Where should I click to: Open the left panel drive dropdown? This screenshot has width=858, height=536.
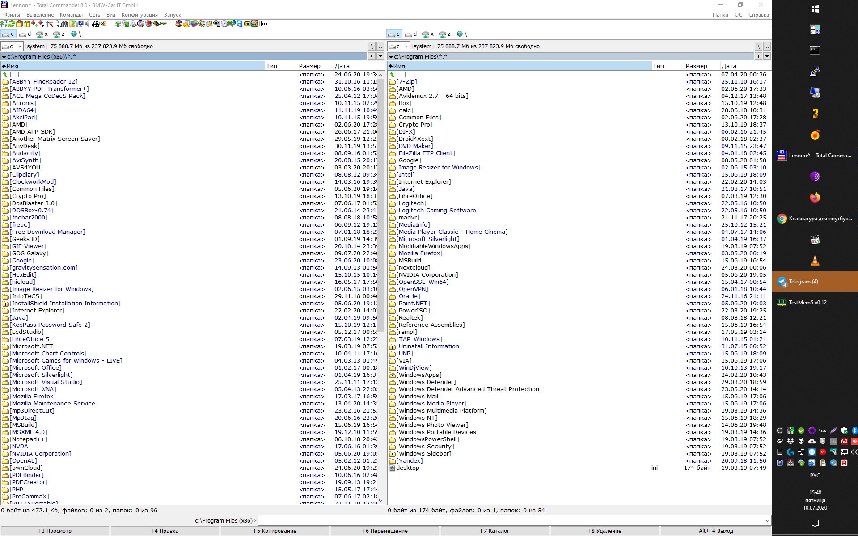[12, 46]
